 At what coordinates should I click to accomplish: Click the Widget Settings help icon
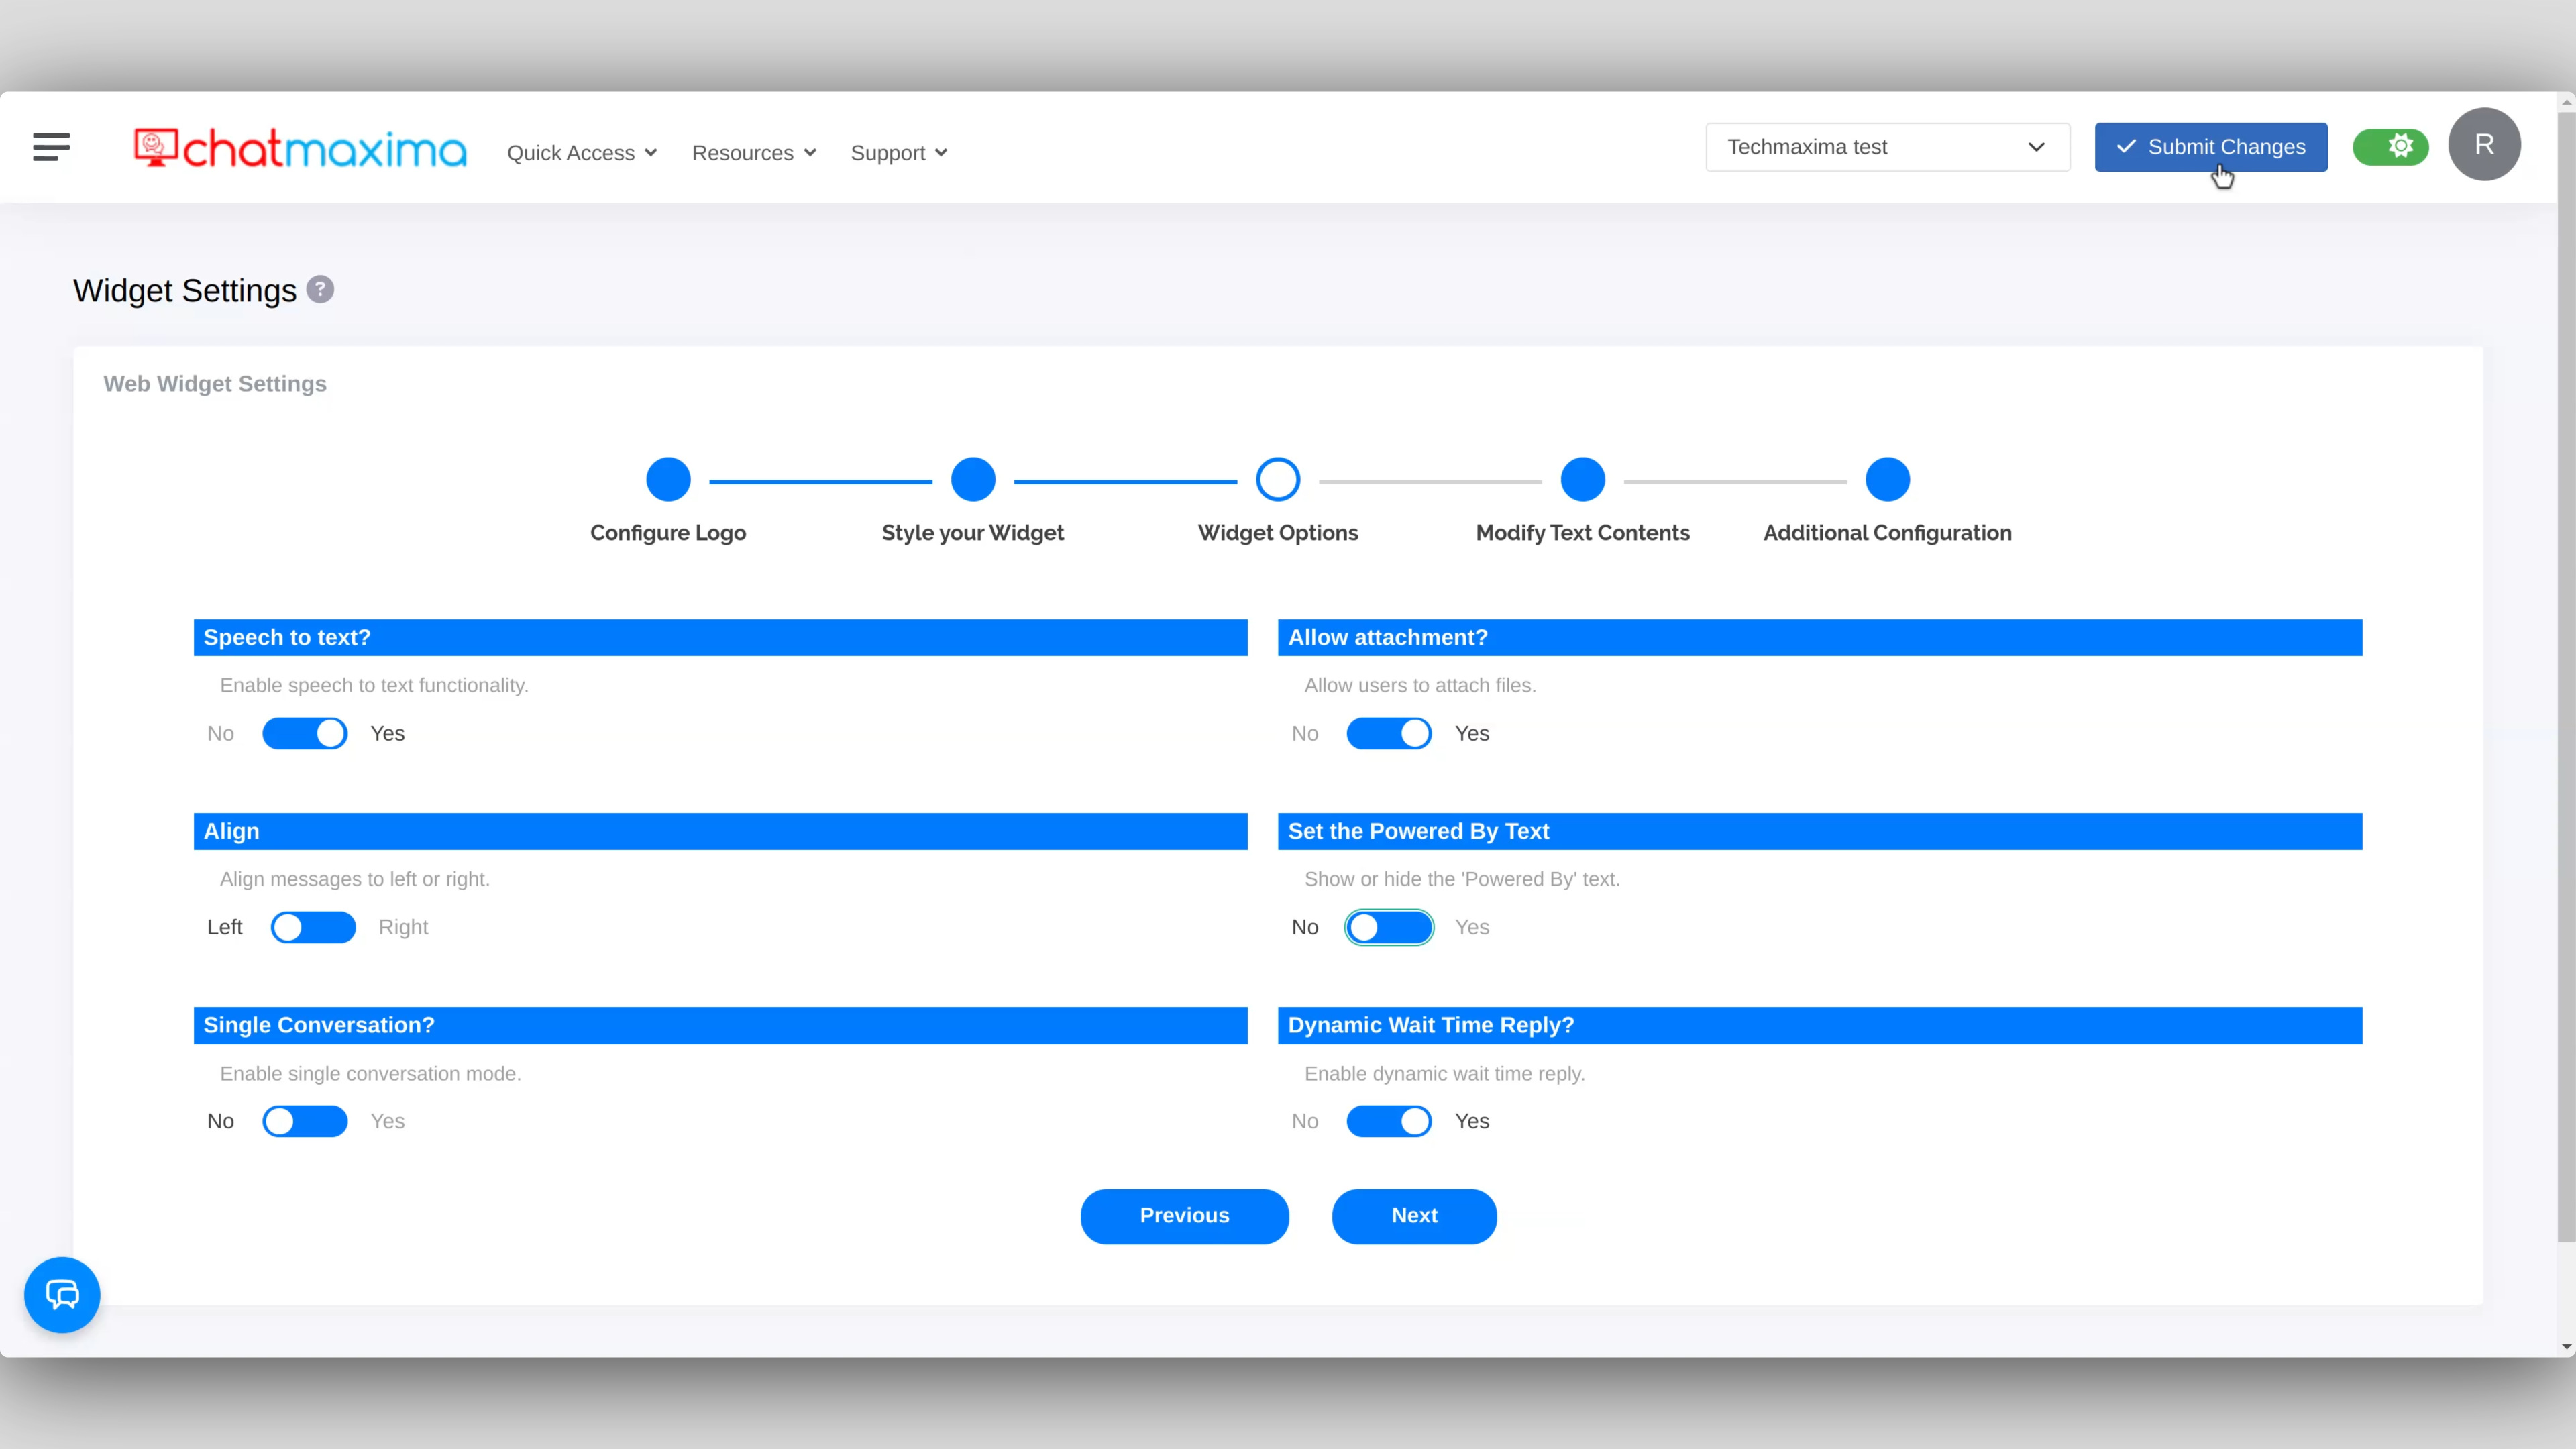pyautogui.click(x=320, y=290)
